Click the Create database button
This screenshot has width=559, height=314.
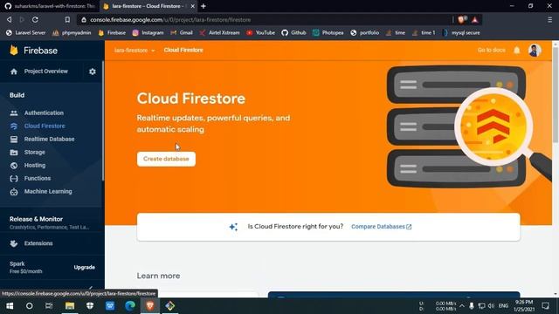point(166,159)
